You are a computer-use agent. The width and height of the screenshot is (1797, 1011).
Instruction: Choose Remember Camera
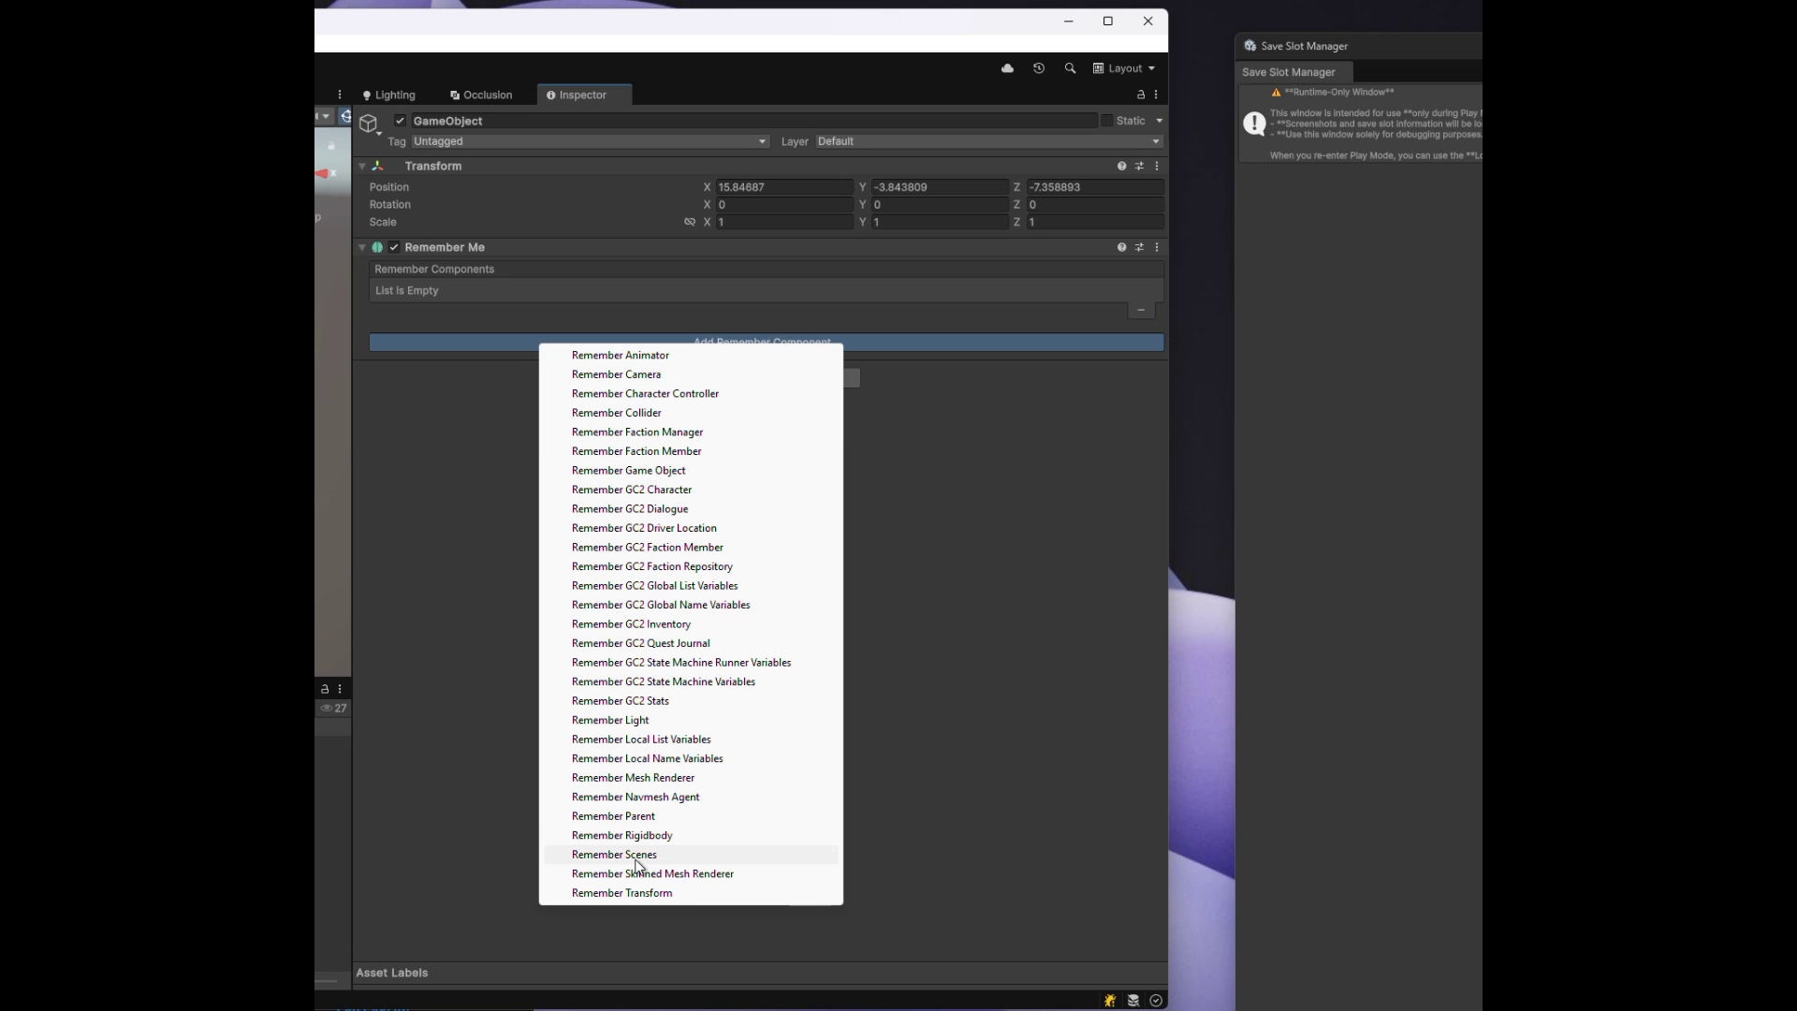(691, 374)
